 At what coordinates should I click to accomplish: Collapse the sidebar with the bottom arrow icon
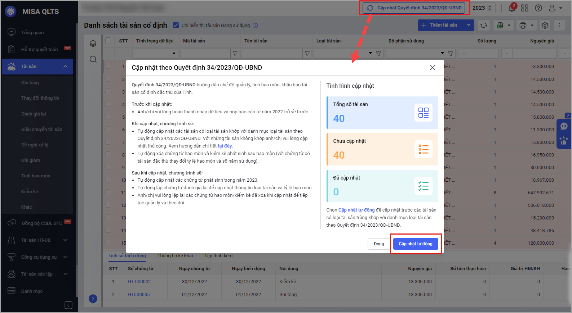point(68,305)
